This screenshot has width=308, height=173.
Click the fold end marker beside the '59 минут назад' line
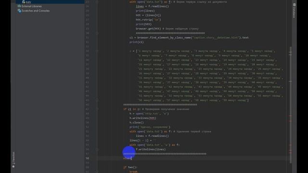(x=97, y=100)
